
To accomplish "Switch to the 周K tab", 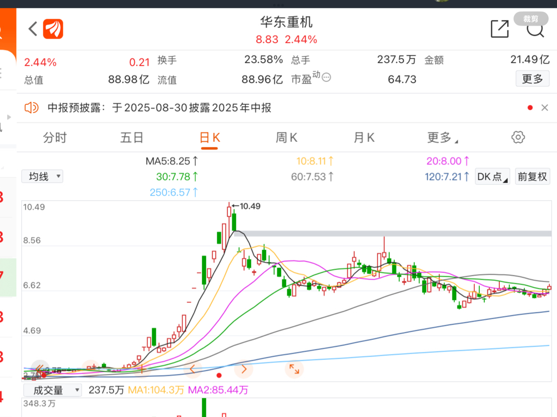I will (x=286, y=137).
